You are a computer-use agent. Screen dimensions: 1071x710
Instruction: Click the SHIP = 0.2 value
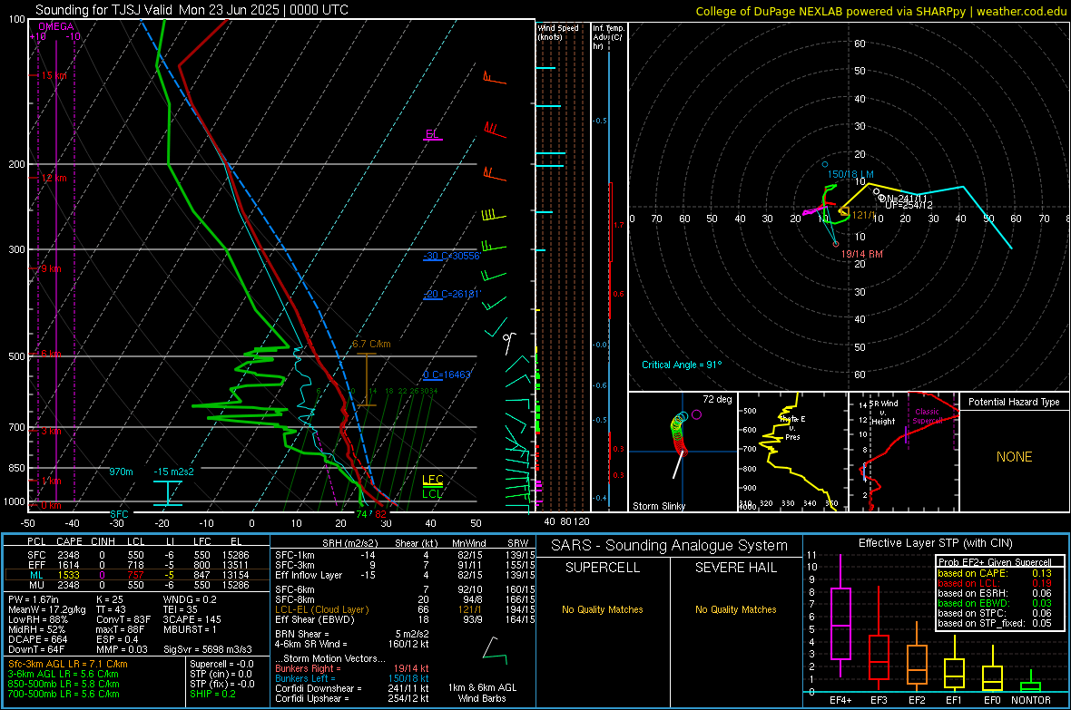(x=213, y=694)
